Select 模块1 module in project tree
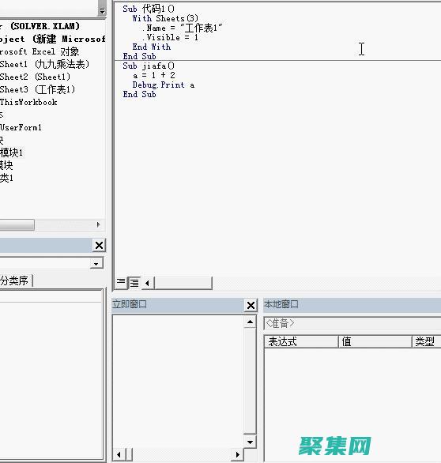The height and width of the screenshot is (463, 441). point(11,152)
